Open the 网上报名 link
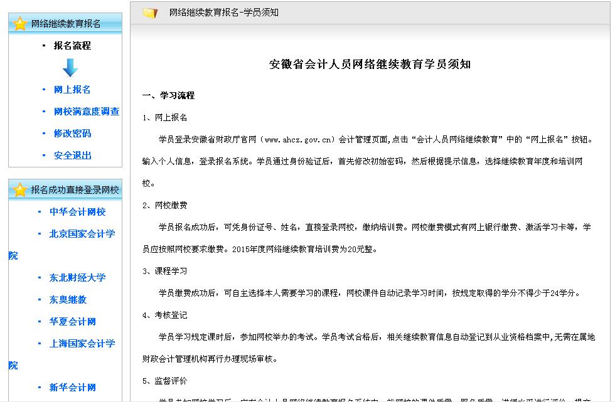615x402 pixels. coord(72,90)
